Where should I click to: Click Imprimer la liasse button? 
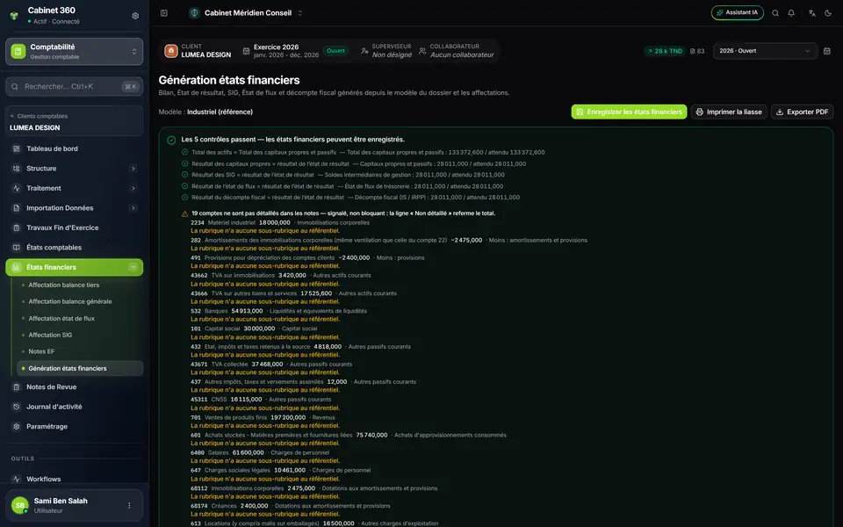729,112
